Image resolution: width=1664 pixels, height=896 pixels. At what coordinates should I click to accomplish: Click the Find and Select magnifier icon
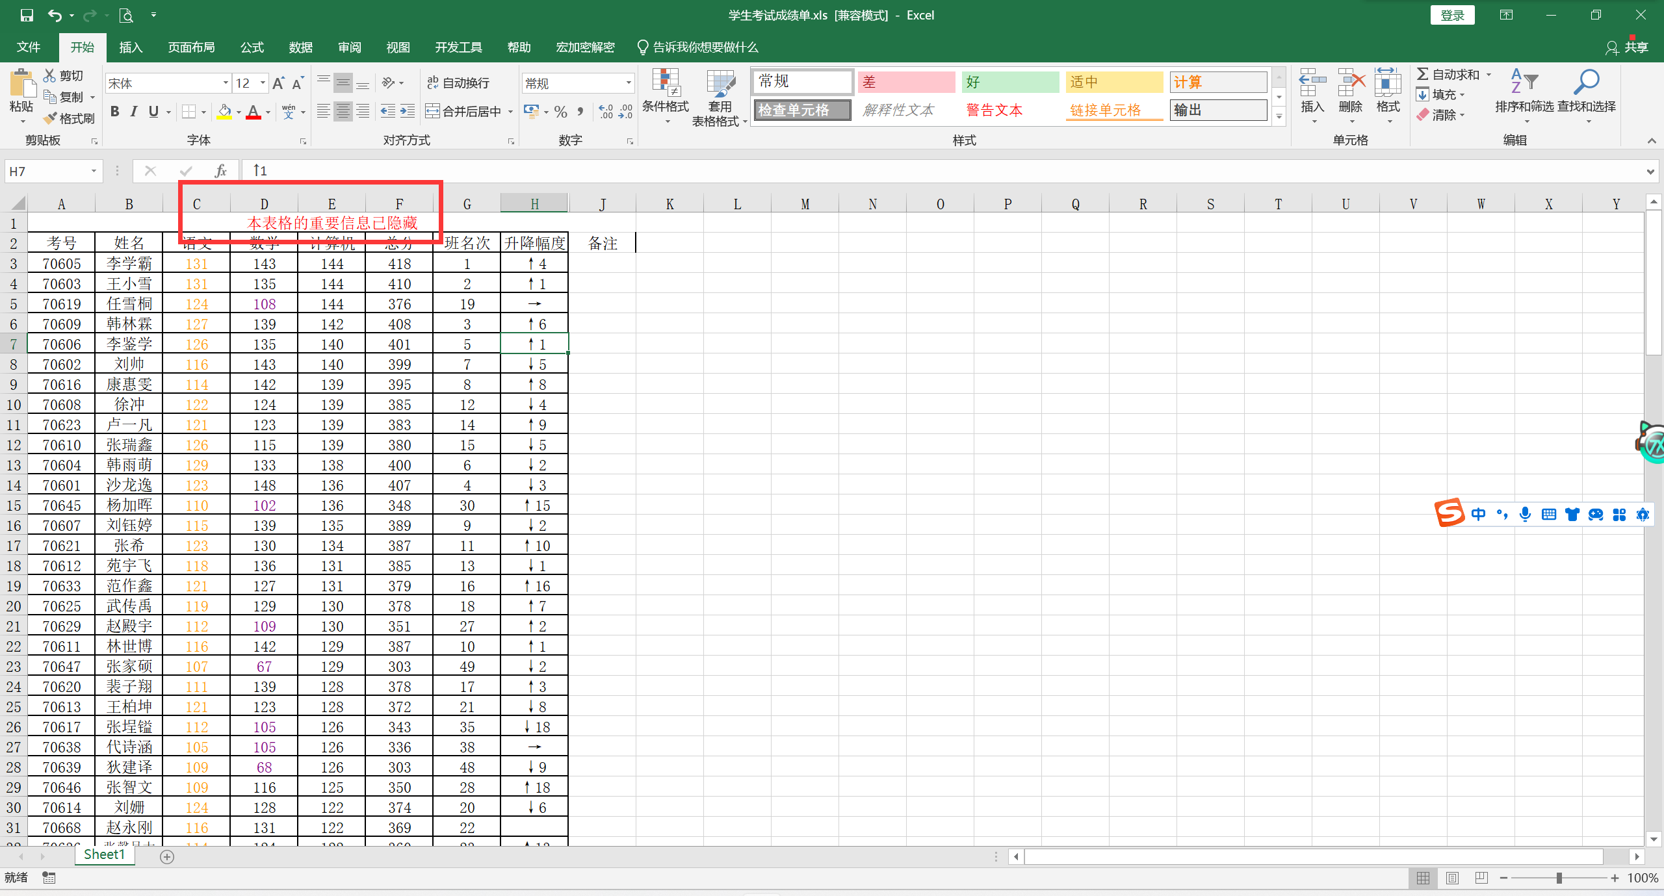(1586, 83)
